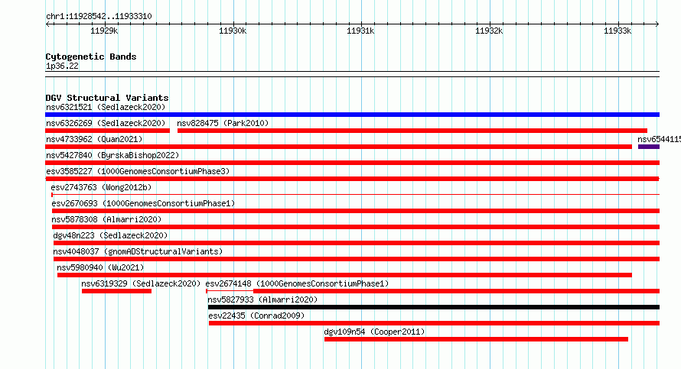Click the nsv5878308 red bar
Viewport: 681px width, 369px height.
pos(356,227)
